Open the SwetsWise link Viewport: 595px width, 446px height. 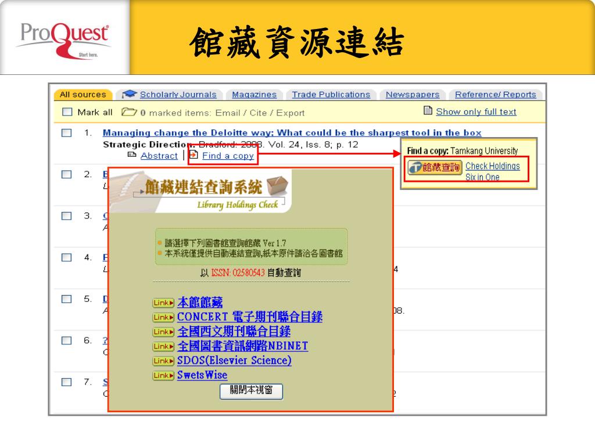(202, 375)
